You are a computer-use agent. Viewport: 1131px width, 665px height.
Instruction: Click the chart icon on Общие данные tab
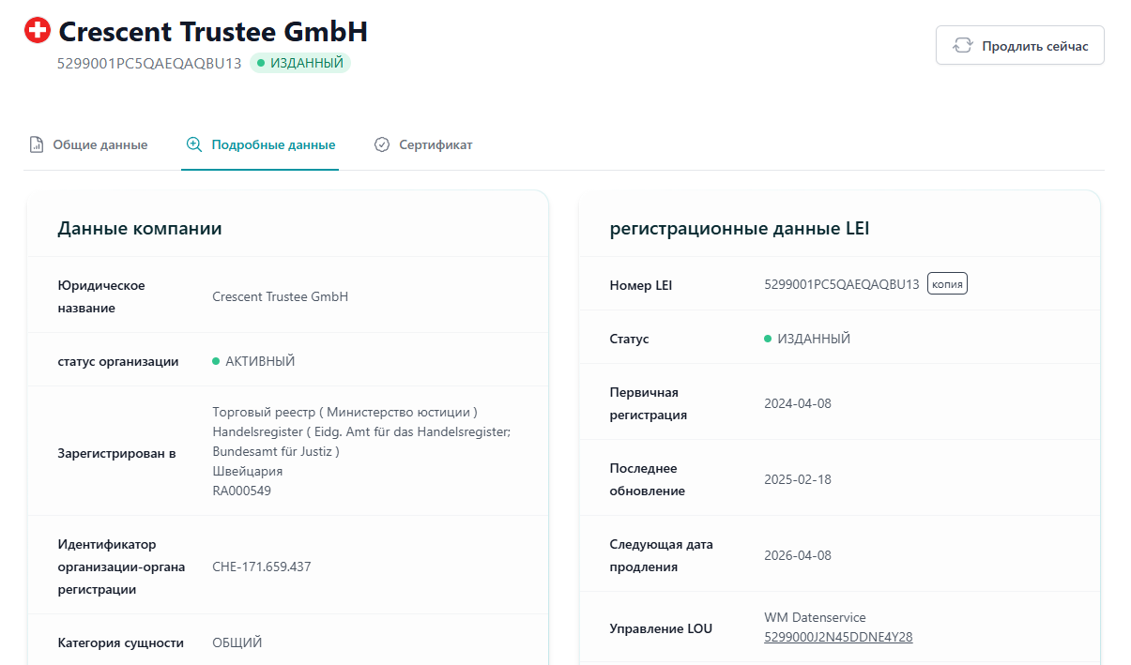pyautogui.click(x=37, y=144)
